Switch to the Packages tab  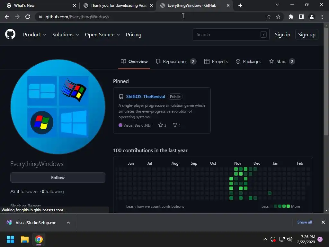(248, 61)
